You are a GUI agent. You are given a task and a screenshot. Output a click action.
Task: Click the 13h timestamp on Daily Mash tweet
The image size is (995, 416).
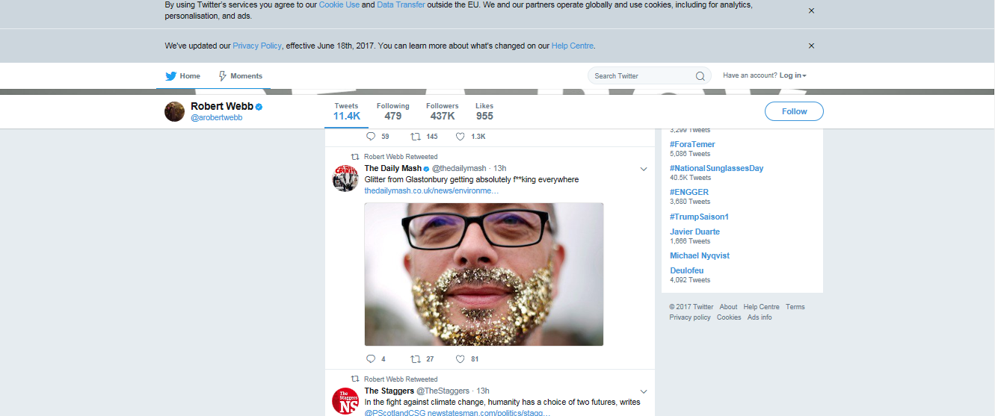(500, 169)
